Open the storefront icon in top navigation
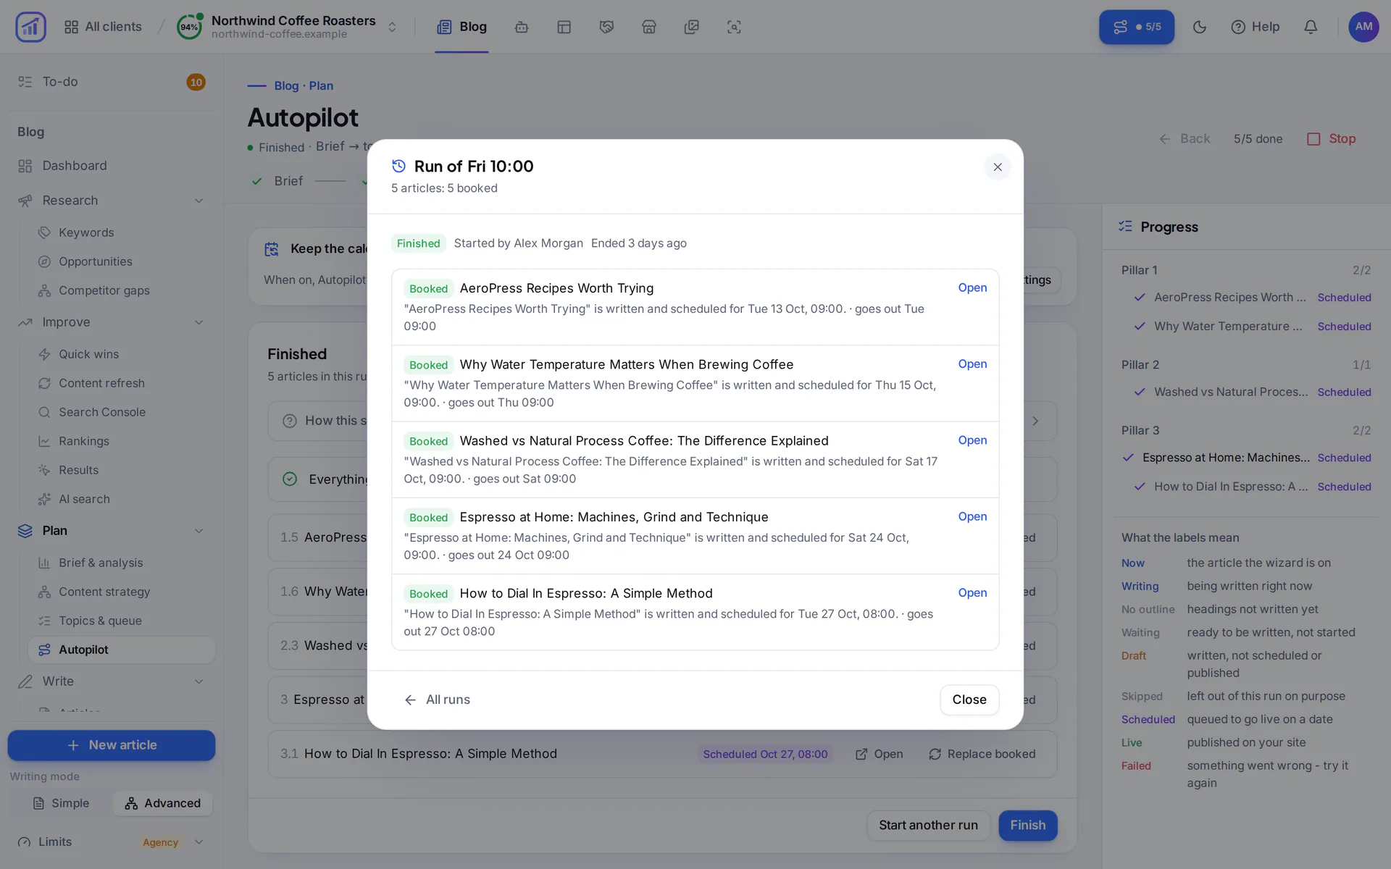 tap(649, 27)
